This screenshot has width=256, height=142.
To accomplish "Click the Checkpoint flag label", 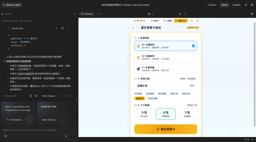I will pos(9,96).
